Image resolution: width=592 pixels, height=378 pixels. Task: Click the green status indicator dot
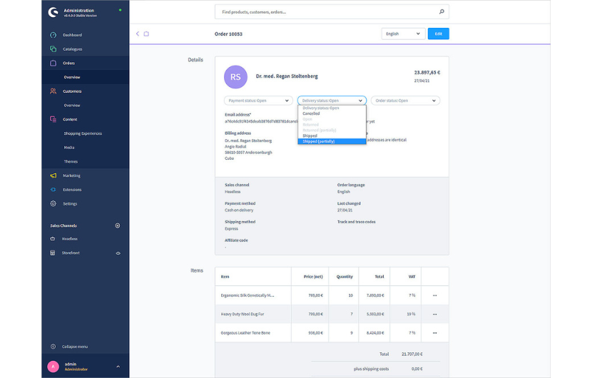pyautogui.click(x=120, y=10)
